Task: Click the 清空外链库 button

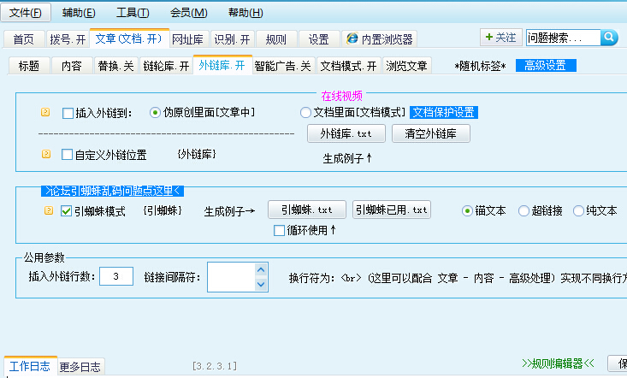Action: point(430,133)
